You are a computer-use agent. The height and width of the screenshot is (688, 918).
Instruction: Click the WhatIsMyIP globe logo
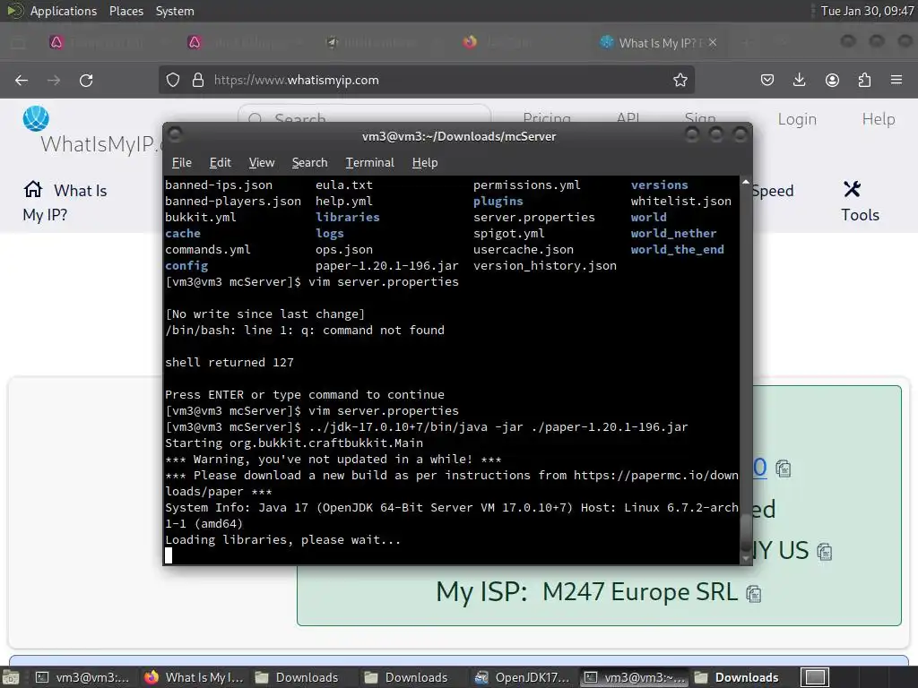point(36,119)
